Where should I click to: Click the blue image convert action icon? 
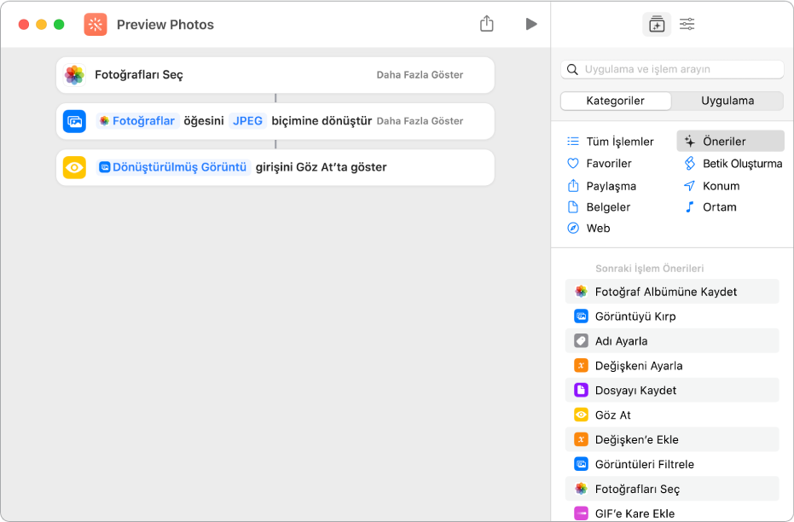point(75,121)
